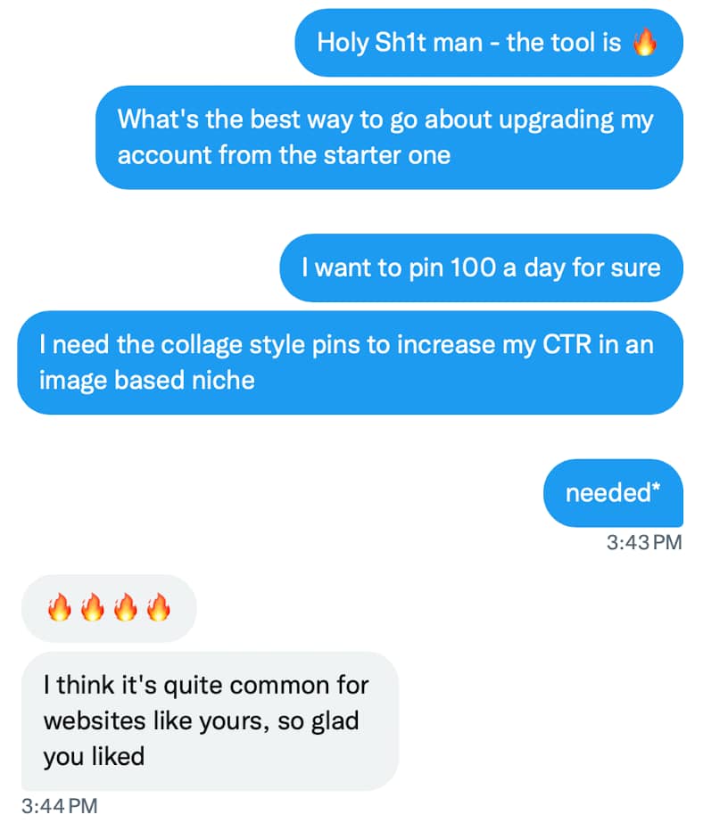Click the 3:43 PM timestamp
Image resolution: width=703 pixels, height=831 pixels.
[x=644, y=542]
